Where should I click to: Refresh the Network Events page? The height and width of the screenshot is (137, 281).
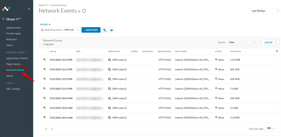pos(84,11)
